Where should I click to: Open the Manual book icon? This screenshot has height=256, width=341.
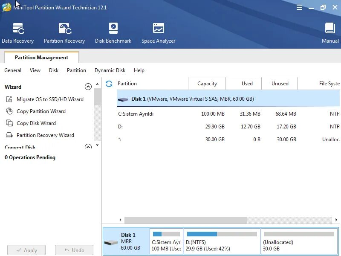pos(330,28)
